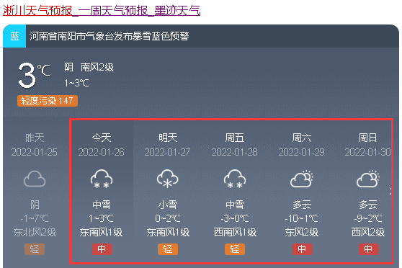Click the 今天 中 air quality badge
This screenshot has height=268, width=402.
(x=102, y=249)
